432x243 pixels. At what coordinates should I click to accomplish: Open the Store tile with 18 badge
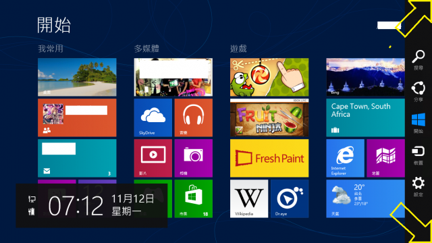point(194,198)
